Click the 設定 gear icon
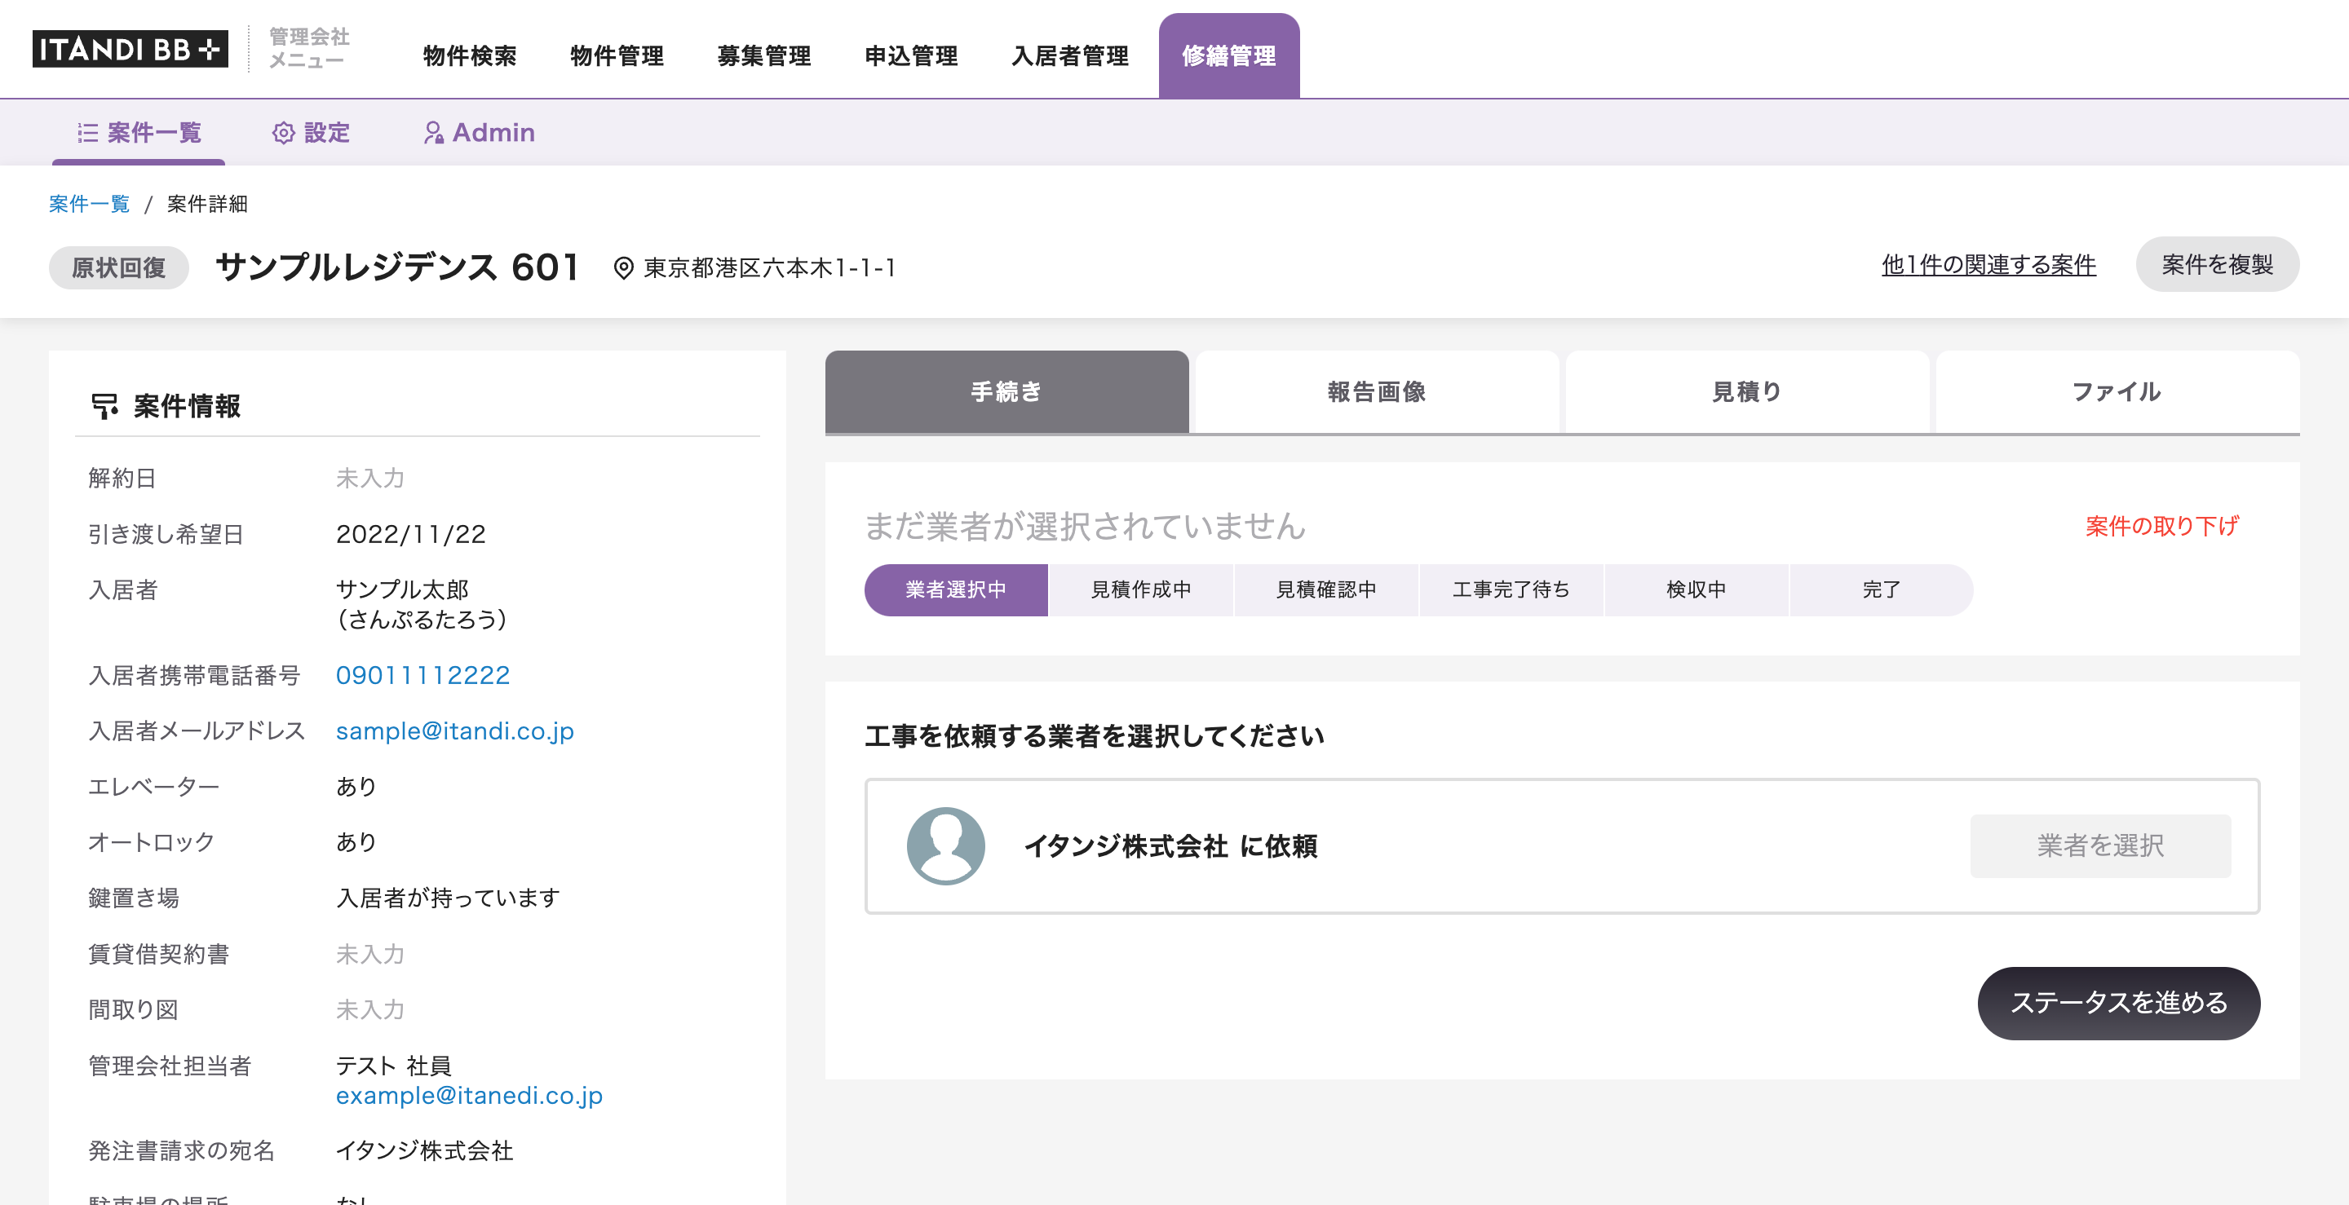Viewport: 2349px width, 1205px height. coord(284,133)
